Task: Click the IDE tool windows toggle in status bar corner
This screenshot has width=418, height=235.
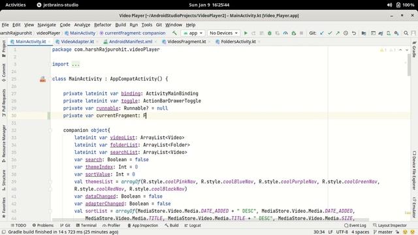Action: tap(4, 232)
